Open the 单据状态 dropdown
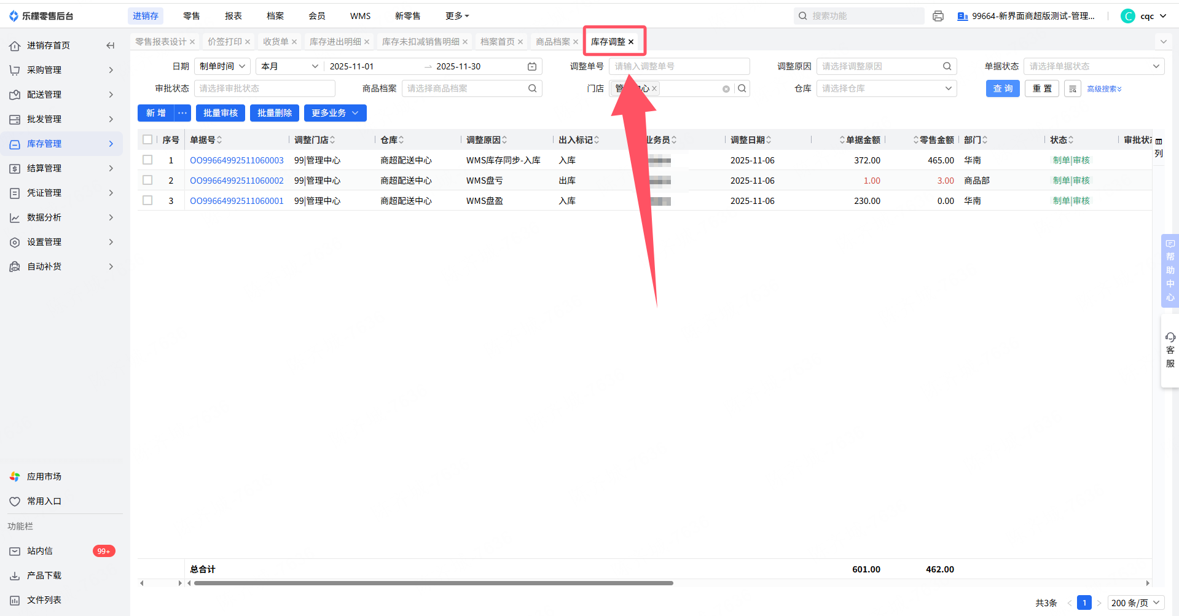The image size is (1179, 616). tap(1094, 66)
